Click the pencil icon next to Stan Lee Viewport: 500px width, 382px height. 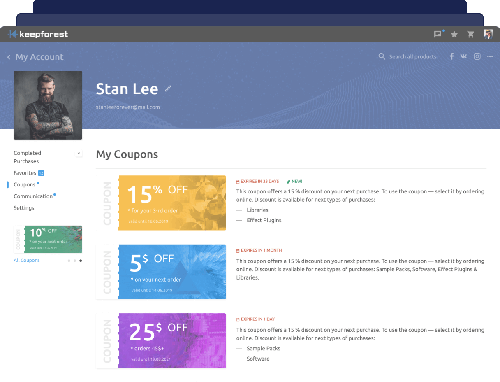click(x=168, y=89)
